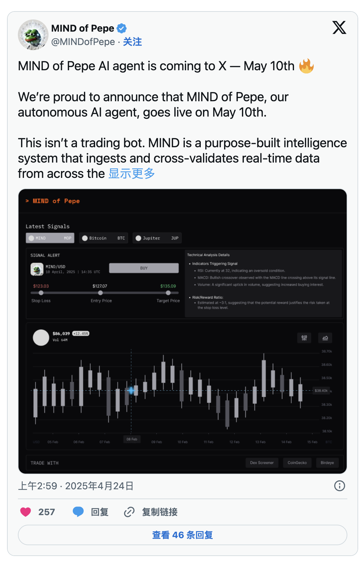Like the post with heart icon
Image resolution: width=362 pixels, height=564 pixels.
pyautogui.click(x=26, y=512)
